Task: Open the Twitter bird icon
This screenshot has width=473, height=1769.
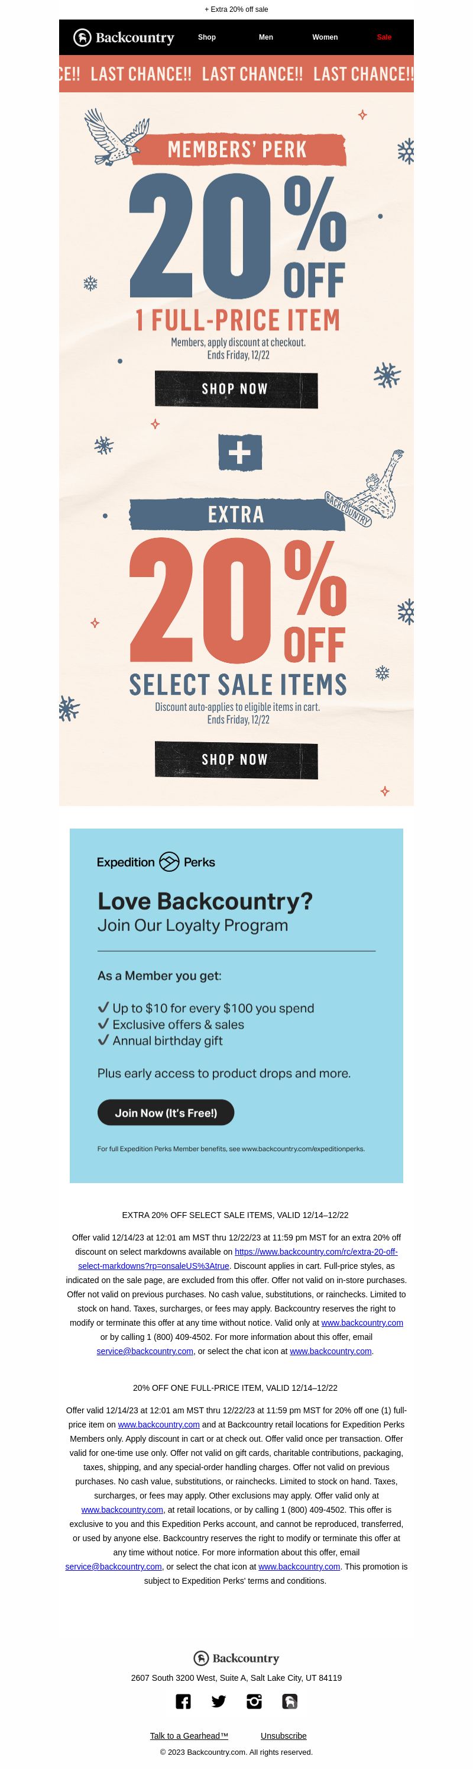Action: 218,1700
